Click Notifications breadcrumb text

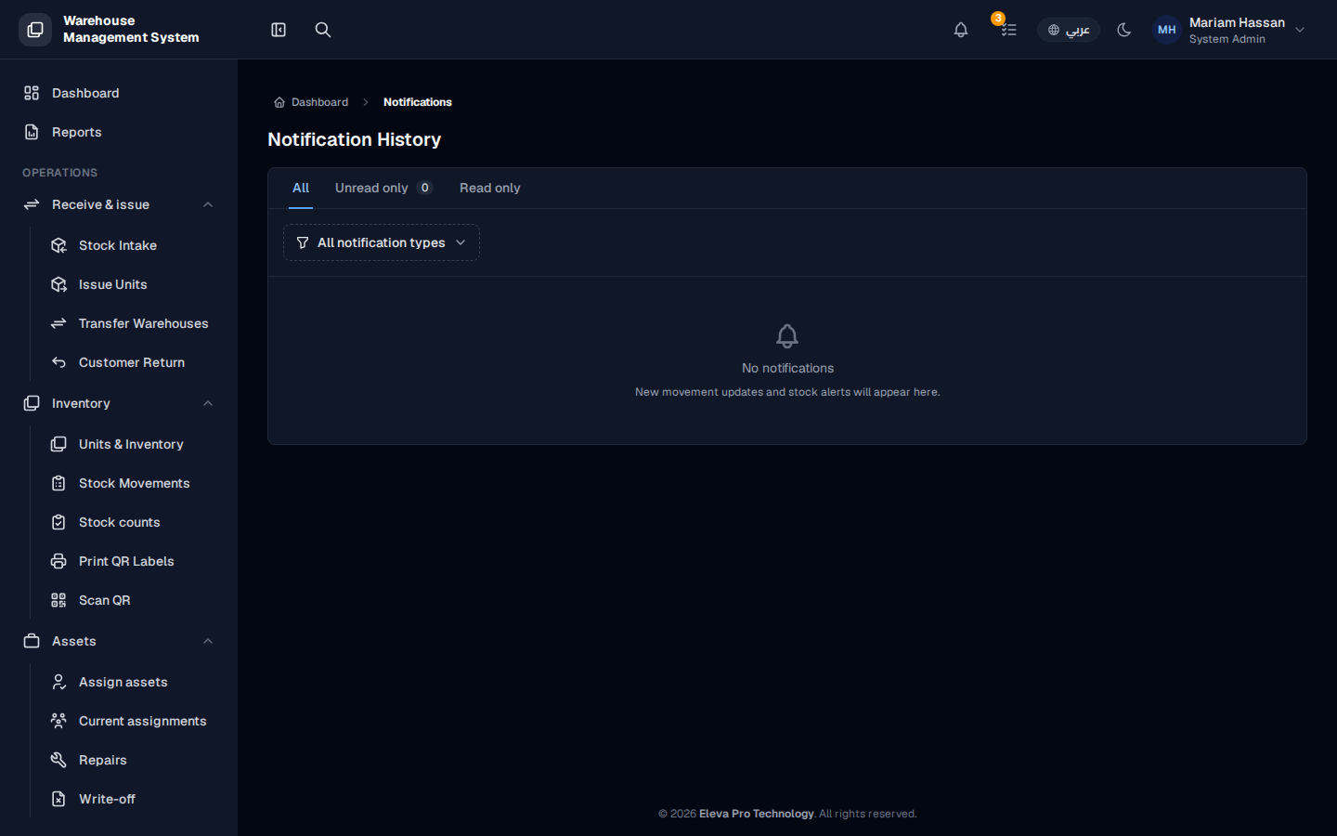418,102
